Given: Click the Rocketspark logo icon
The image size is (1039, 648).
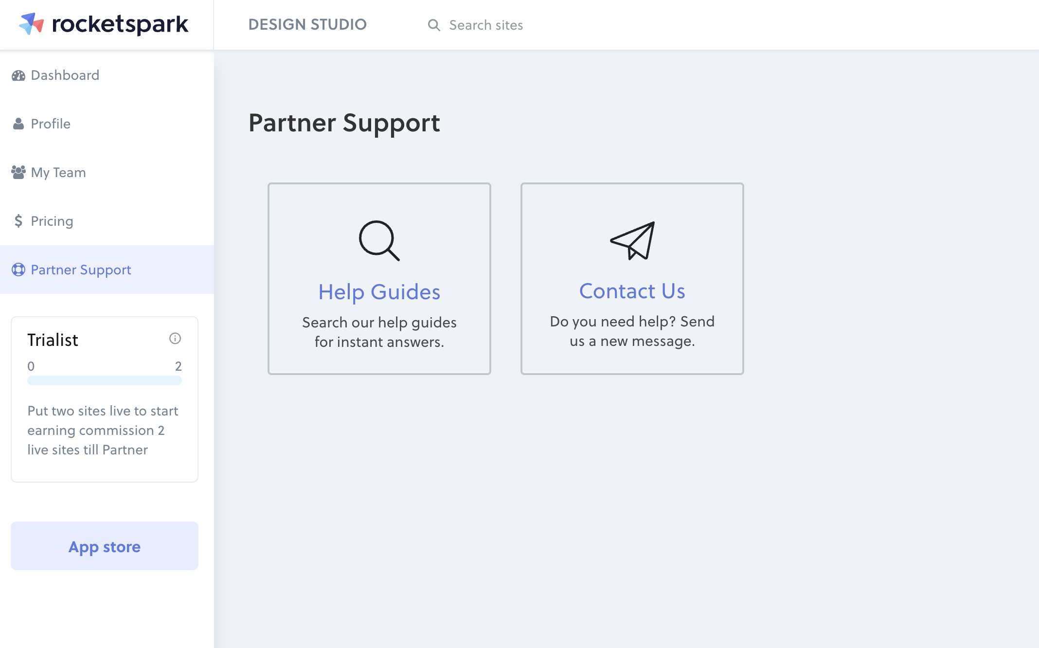Looking at the screenshot, I should pos(32,24).
